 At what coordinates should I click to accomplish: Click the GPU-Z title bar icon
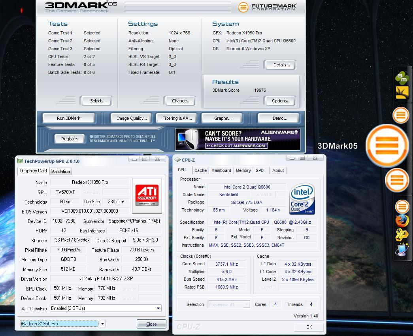coord(20,161)
